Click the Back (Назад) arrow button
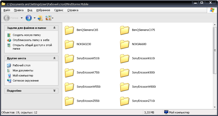This screenshot has width=218, height=116. 7,18
